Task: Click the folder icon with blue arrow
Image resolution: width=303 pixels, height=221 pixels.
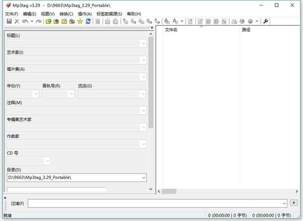Action: 72,21
